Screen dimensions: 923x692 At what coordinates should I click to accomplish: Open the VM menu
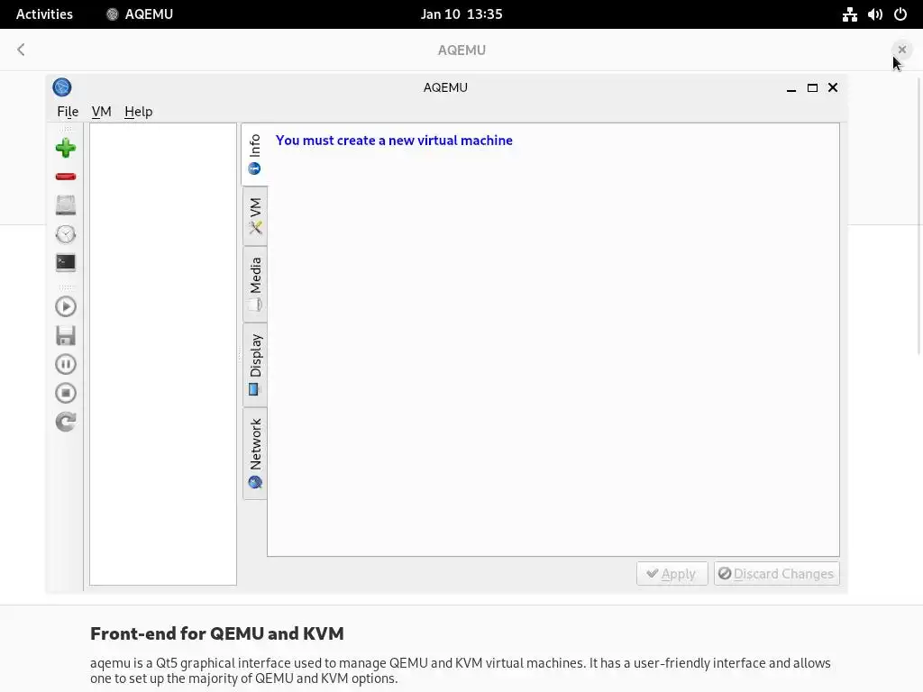[x=101, y=111]
